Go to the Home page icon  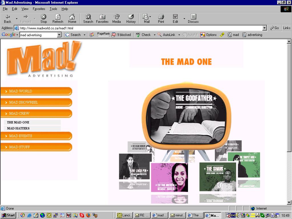pos(72,19)
